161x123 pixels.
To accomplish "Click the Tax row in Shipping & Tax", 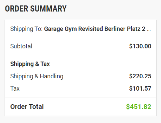I will click(80, 88).
